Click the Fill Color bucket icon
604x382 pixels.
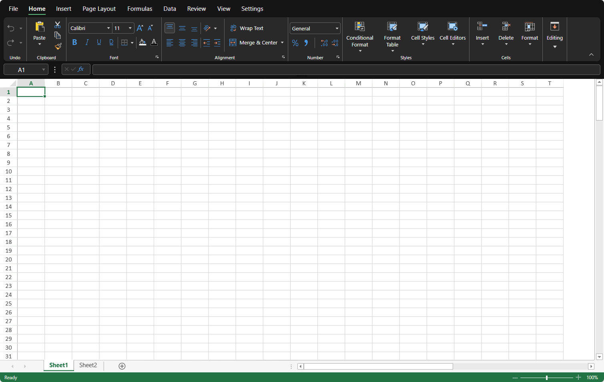tap(142, 42)
